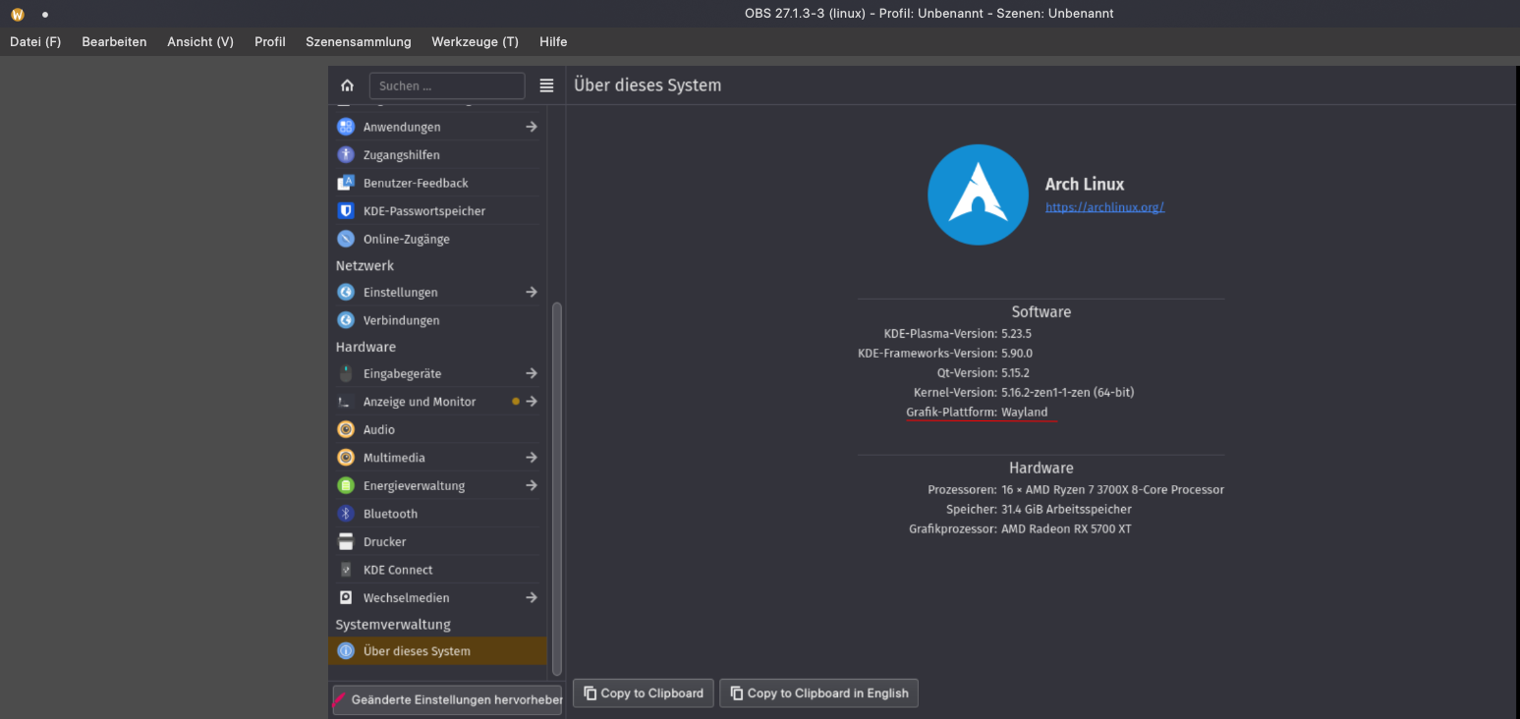Click the Benutzer-Feedback icon
1520x719 pixels.
pos(345,183)
